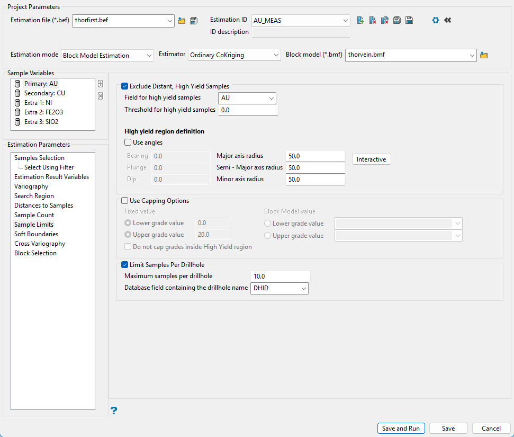This screenshot has height=437, width=514.
Task: Click save icon next to Estimation file
Action: [x=194, y=21]
